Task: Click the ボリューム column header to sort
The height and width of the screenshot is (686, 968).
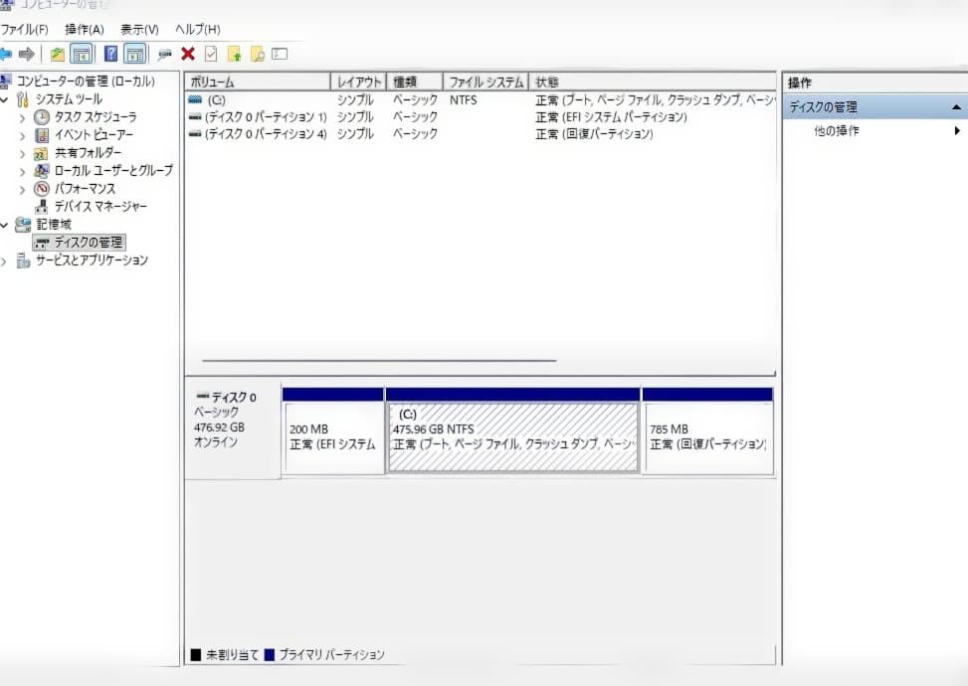Action: pyautogui.click(x=257, y=81)
